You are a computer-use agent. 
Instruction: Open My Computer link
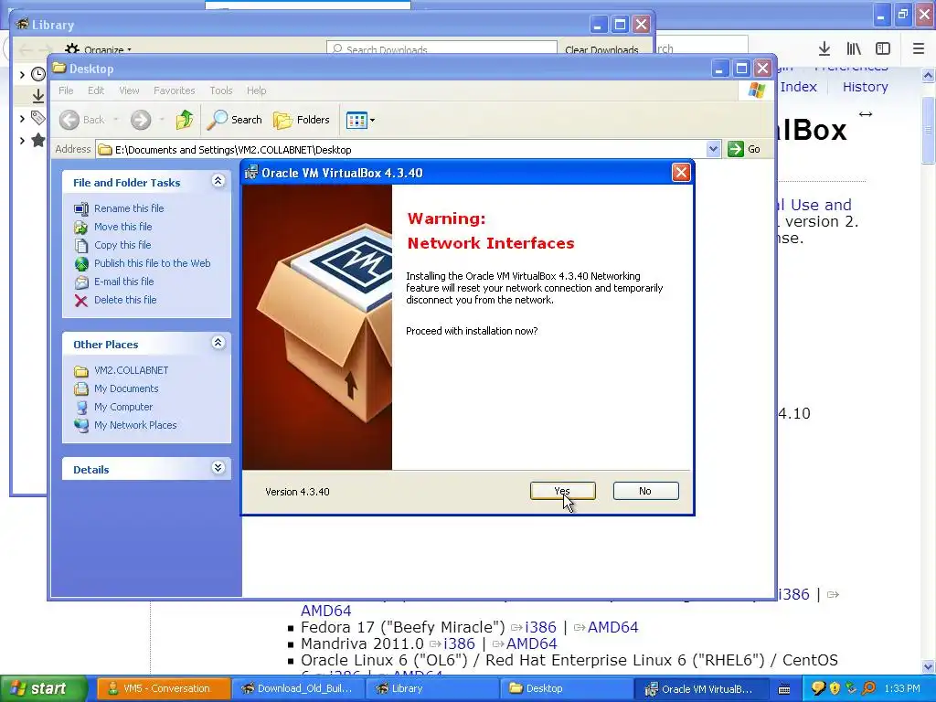coord(123,407)
